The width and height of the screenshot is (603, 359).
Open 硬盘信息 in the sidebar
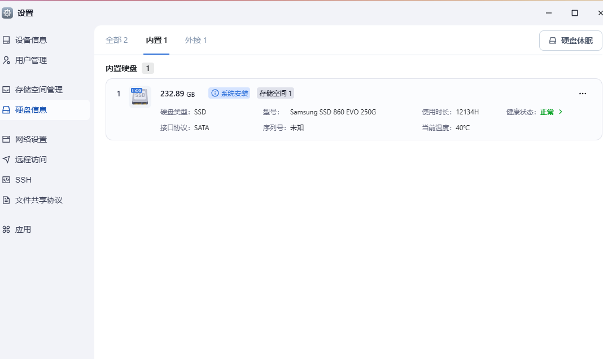31,110
